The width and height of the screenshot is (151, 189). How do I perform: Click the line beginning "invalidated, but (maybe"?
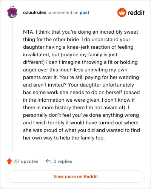70,55
